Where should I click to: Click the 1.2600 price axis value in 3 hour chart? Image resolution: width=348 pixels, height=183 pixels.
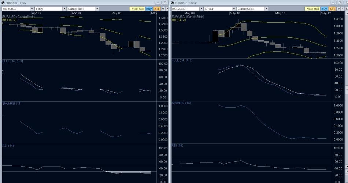tap(338, 55)
